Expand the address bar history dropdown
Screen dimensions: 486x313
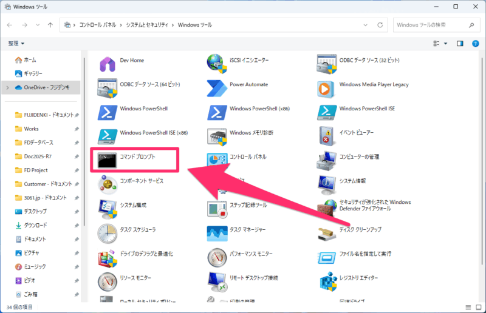click(x=366, y=25)
